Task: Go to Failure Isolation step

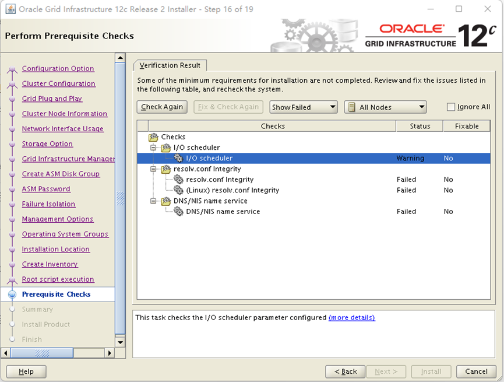Action: coord(48,204)
